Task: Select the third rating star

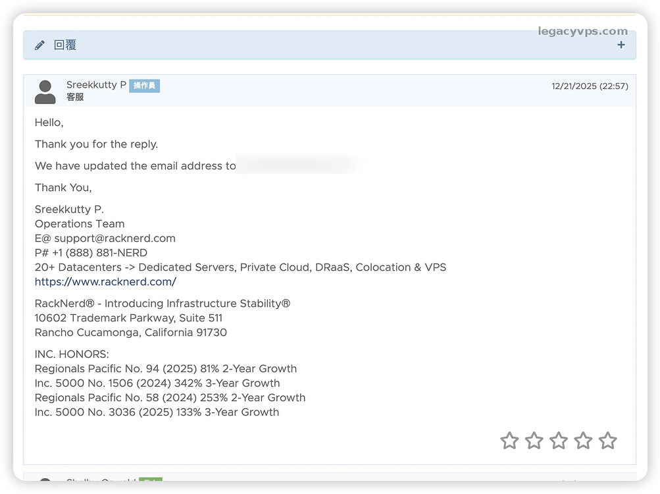Action: coord(559,441)
